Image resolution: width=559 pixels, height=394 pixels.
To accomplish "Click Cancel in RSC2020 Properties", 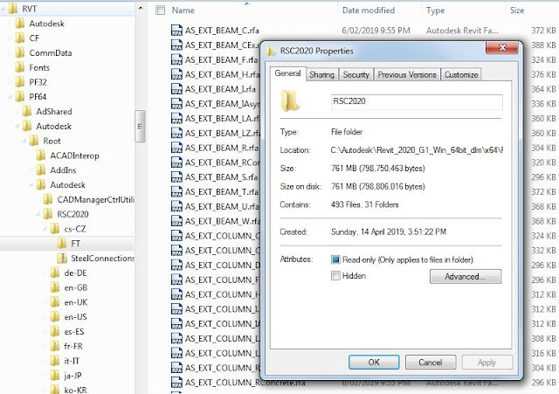I will [x=431, y=363].
